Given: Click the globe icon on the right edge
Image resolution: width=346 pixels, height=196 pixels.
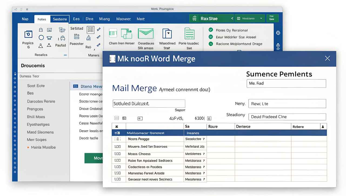Looking at the screenshot, I should coord(278,33).
